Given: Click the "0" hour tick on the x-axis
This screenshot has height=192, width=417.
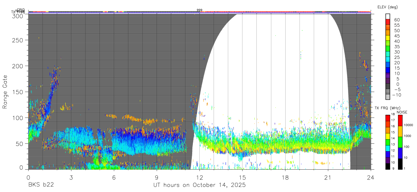Looking at the screenshot, I should pos(28,177).
